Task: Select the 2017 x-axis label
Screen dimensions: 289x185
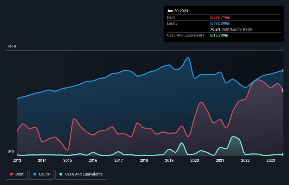Action: [119, 160]
